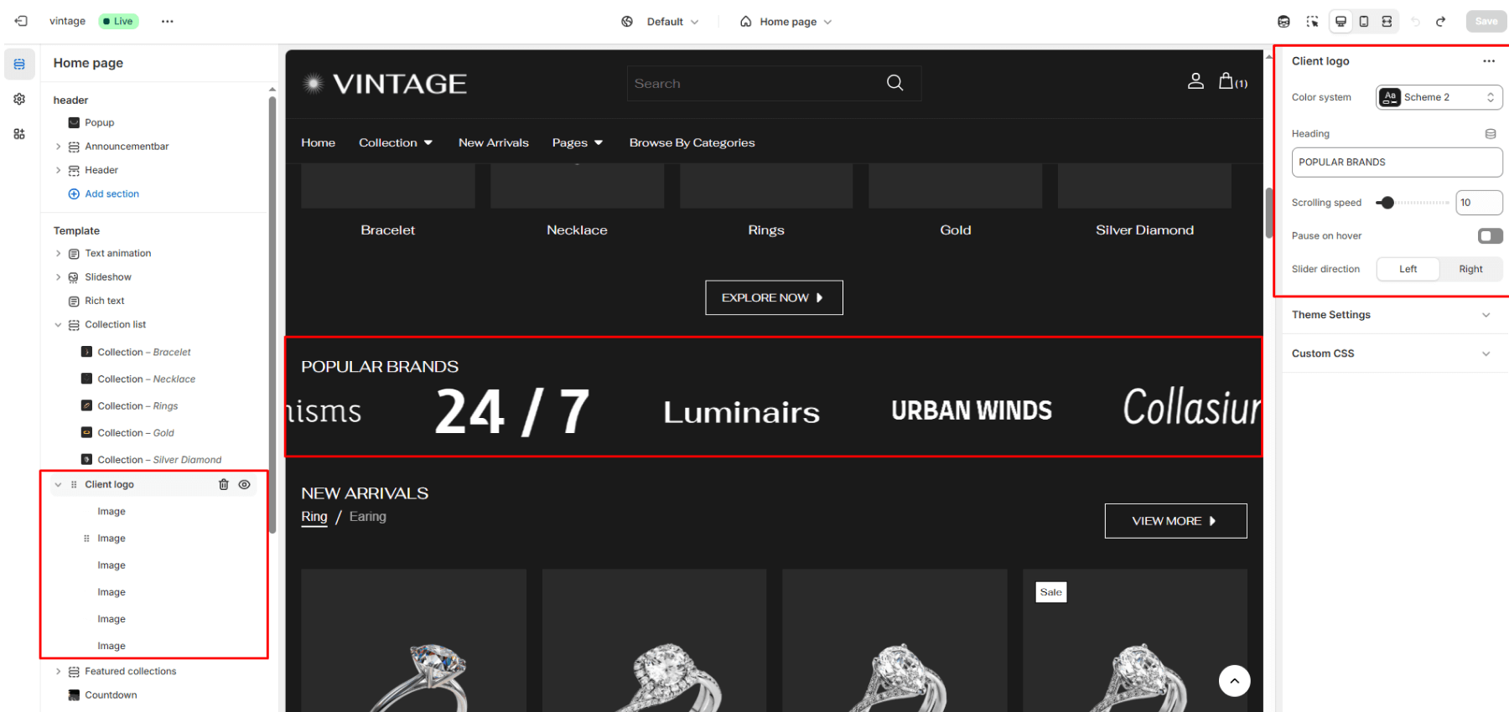The width and height of the screenshot is (1509, 712).
Task: Click New Arrivals in store navigation
Action: [x=494, y=142]
